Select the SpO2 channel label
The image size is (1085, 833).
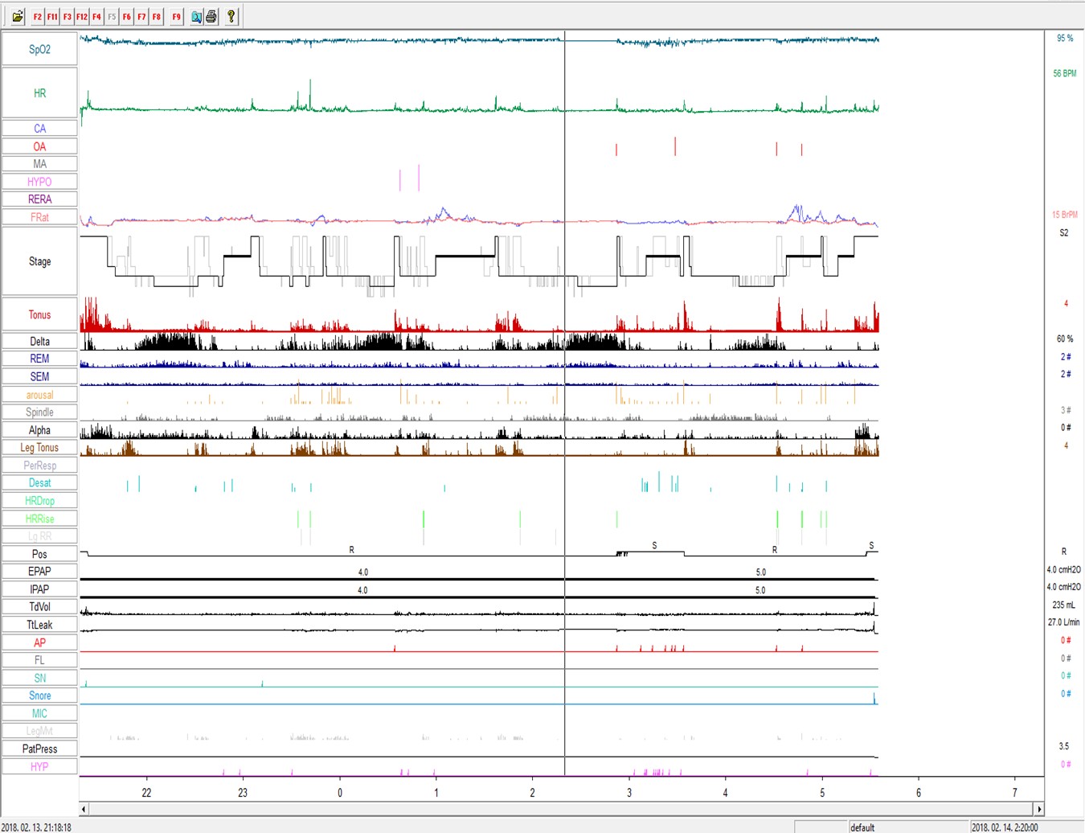click(x=39, y=49)
